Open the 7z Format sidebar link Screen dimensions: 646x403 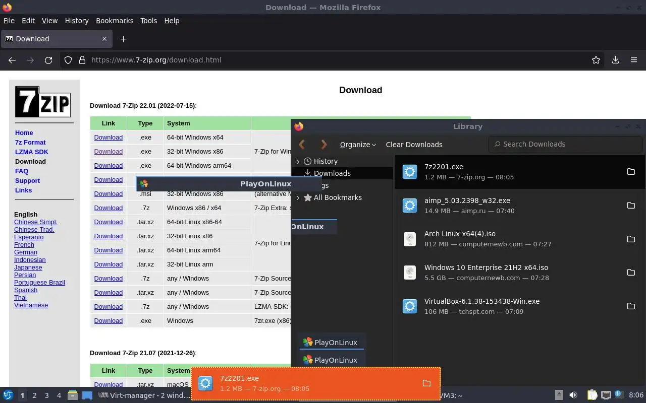tap(30, 143)
